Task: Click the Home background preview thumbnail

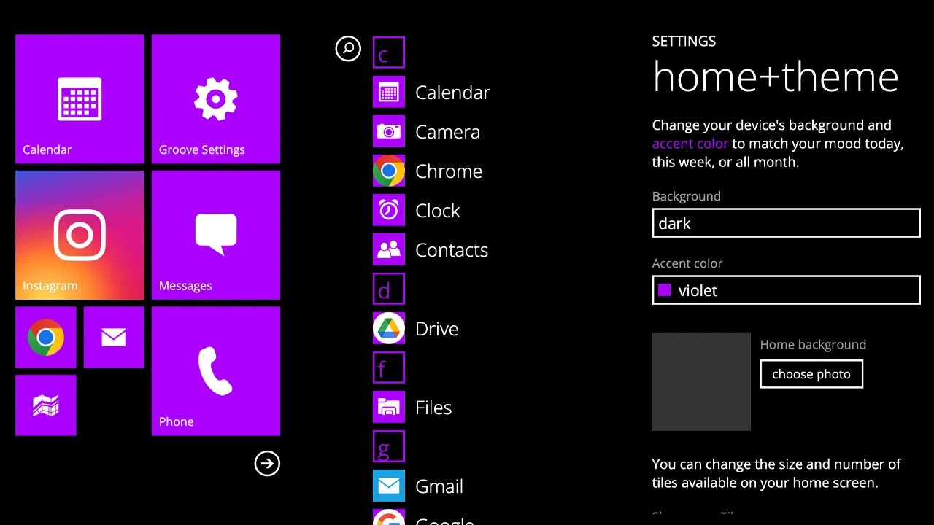Action: pyautogui.click(x=701, y=381)
